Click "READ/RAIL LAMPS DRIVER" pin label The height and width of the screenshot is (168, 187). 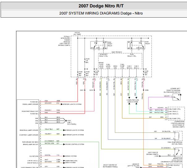pos(29,130)
